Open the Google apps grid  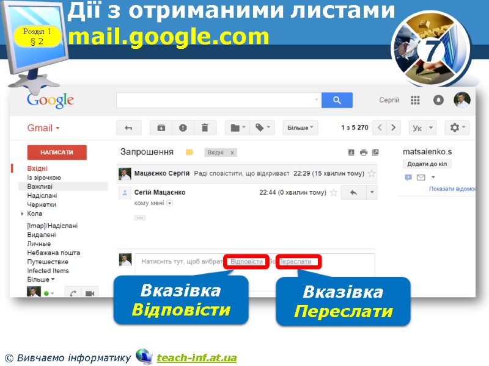pyautogui.click(x=414, y=100)
